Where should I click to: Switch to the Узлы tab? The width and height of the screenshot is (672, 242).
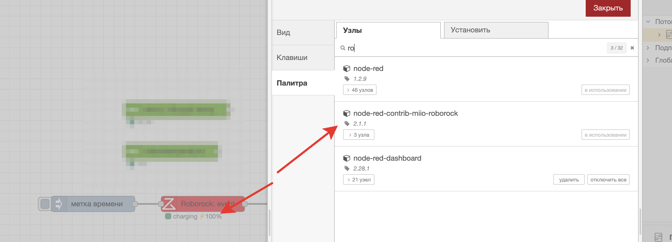[388, 30]
